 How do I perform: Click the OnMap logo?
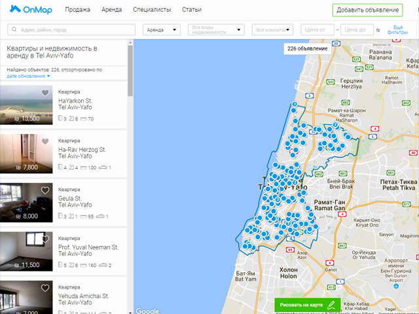pos(31,10)
